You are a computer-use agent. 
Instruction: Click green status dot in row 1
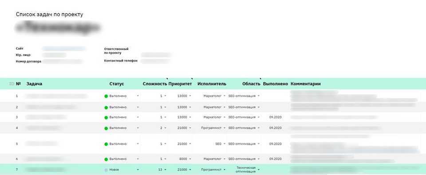106,96
